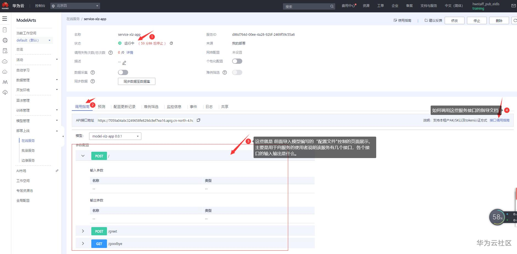The width and height of the screenshot is (517, 254).
Task: Click 同步数据至数据集 button
Action: [x=137, y=81]
